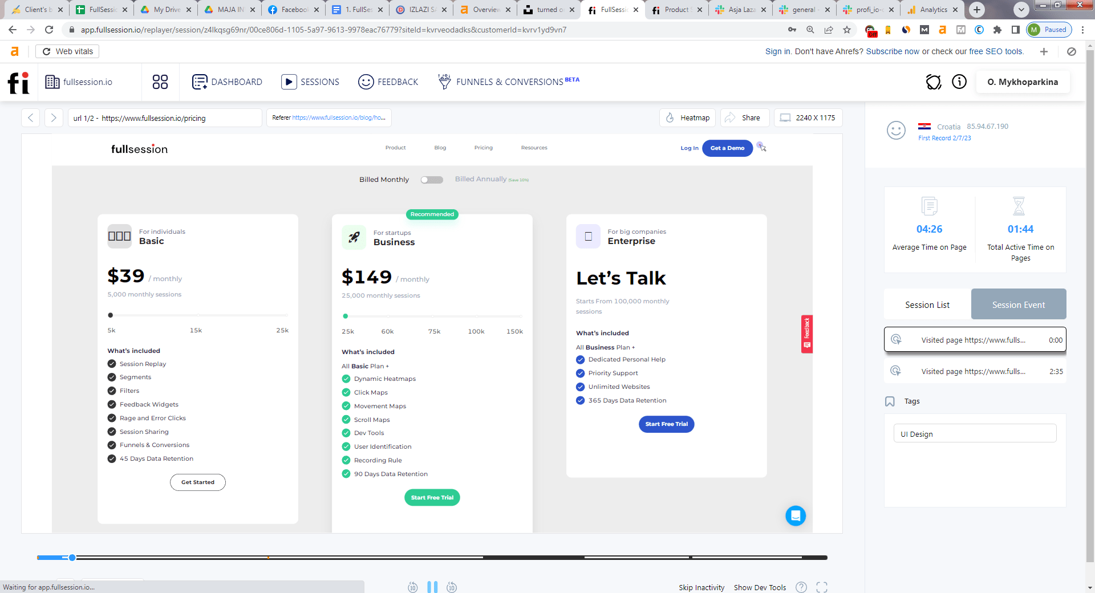Open the Heatmap view
This screenshot has width=1095, height=593.
(x=688, y=118)
